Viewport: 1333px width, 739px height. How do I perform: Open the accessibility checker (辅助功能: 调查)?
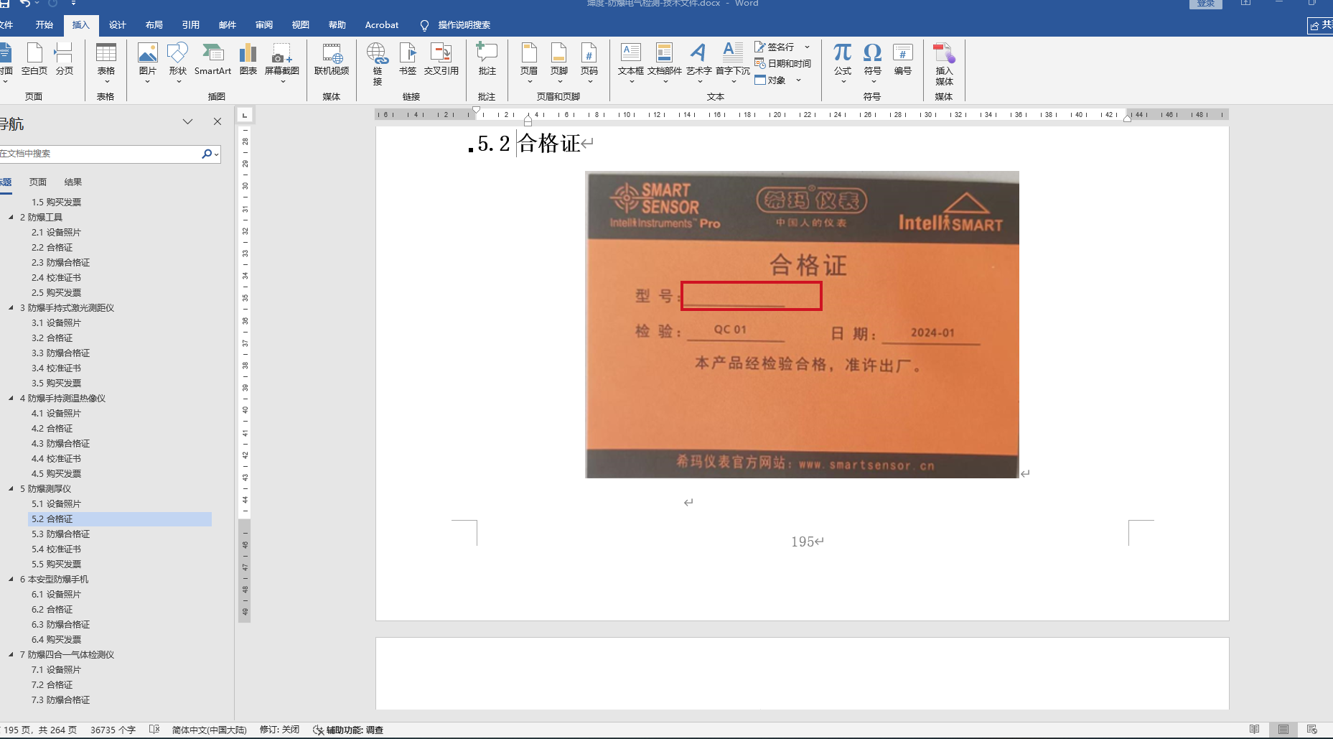(348, 730)
